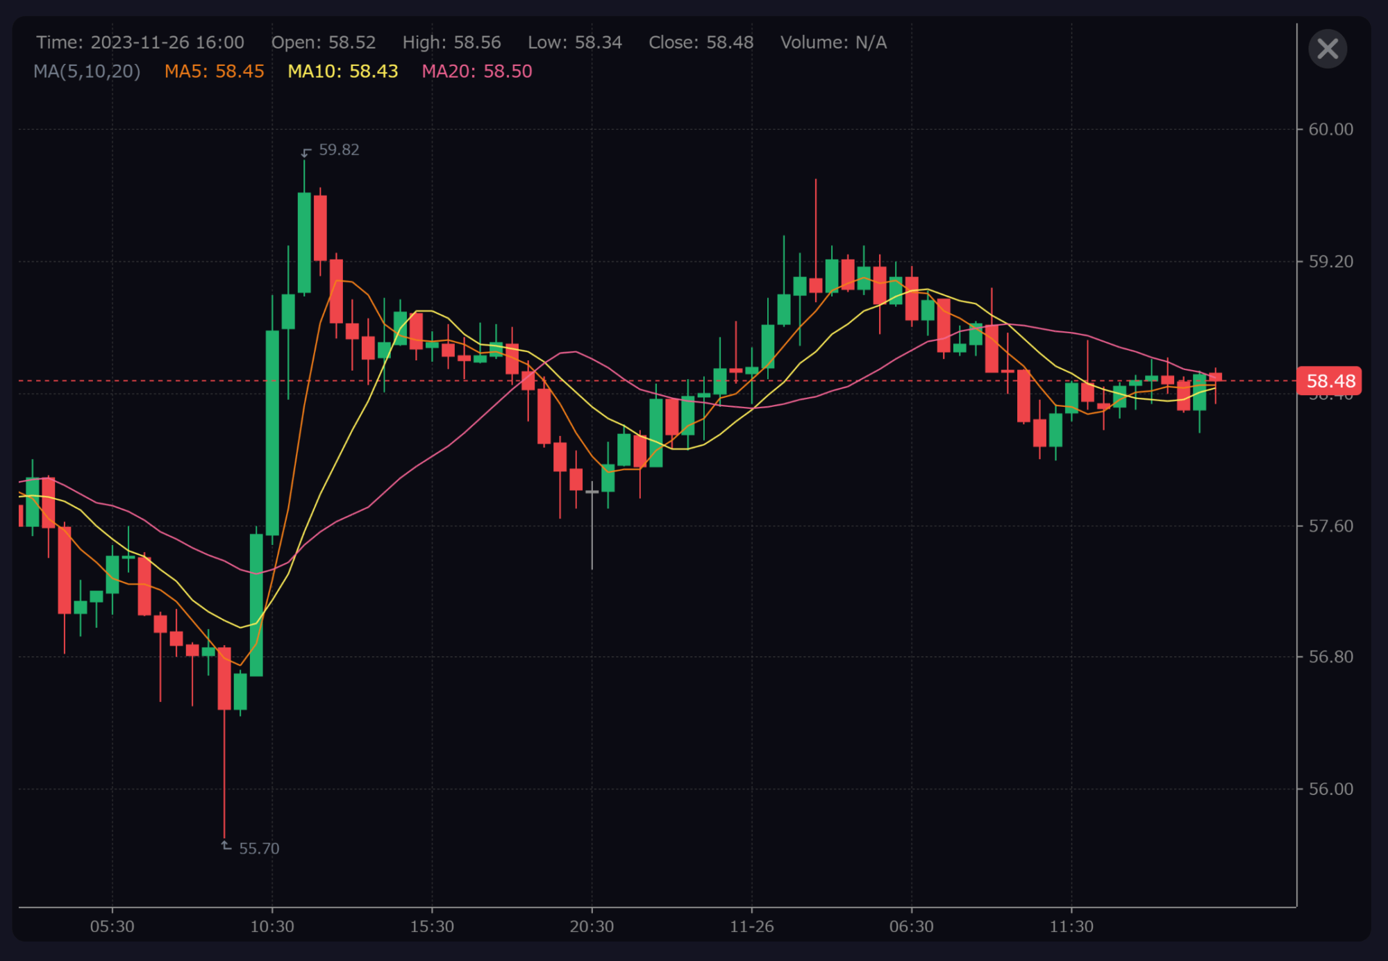Viewport: 1388px width, 961px height.
Task: Click the 56.00 price axis label
Action: click(x=1331, y=789)
